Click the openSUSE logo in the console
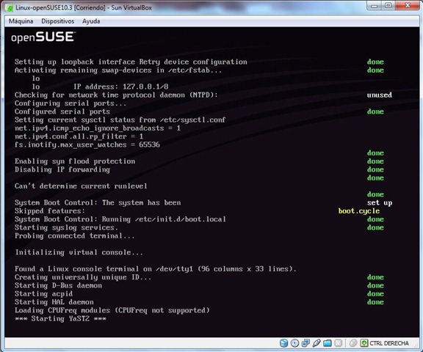Viewport: 423px width, 352px height. coord(43,37)
